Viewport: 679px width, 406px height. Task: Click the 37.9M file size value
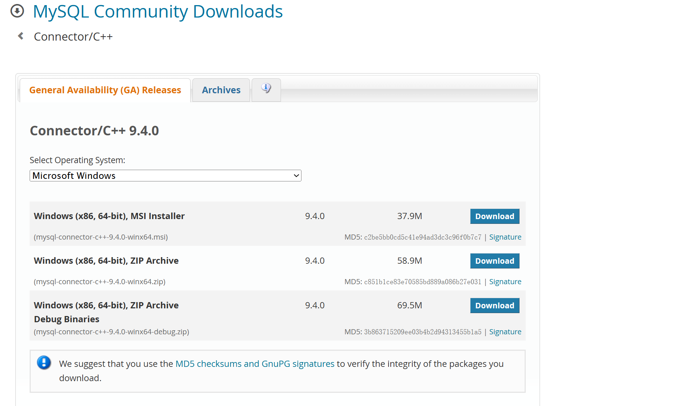point(409,216)
